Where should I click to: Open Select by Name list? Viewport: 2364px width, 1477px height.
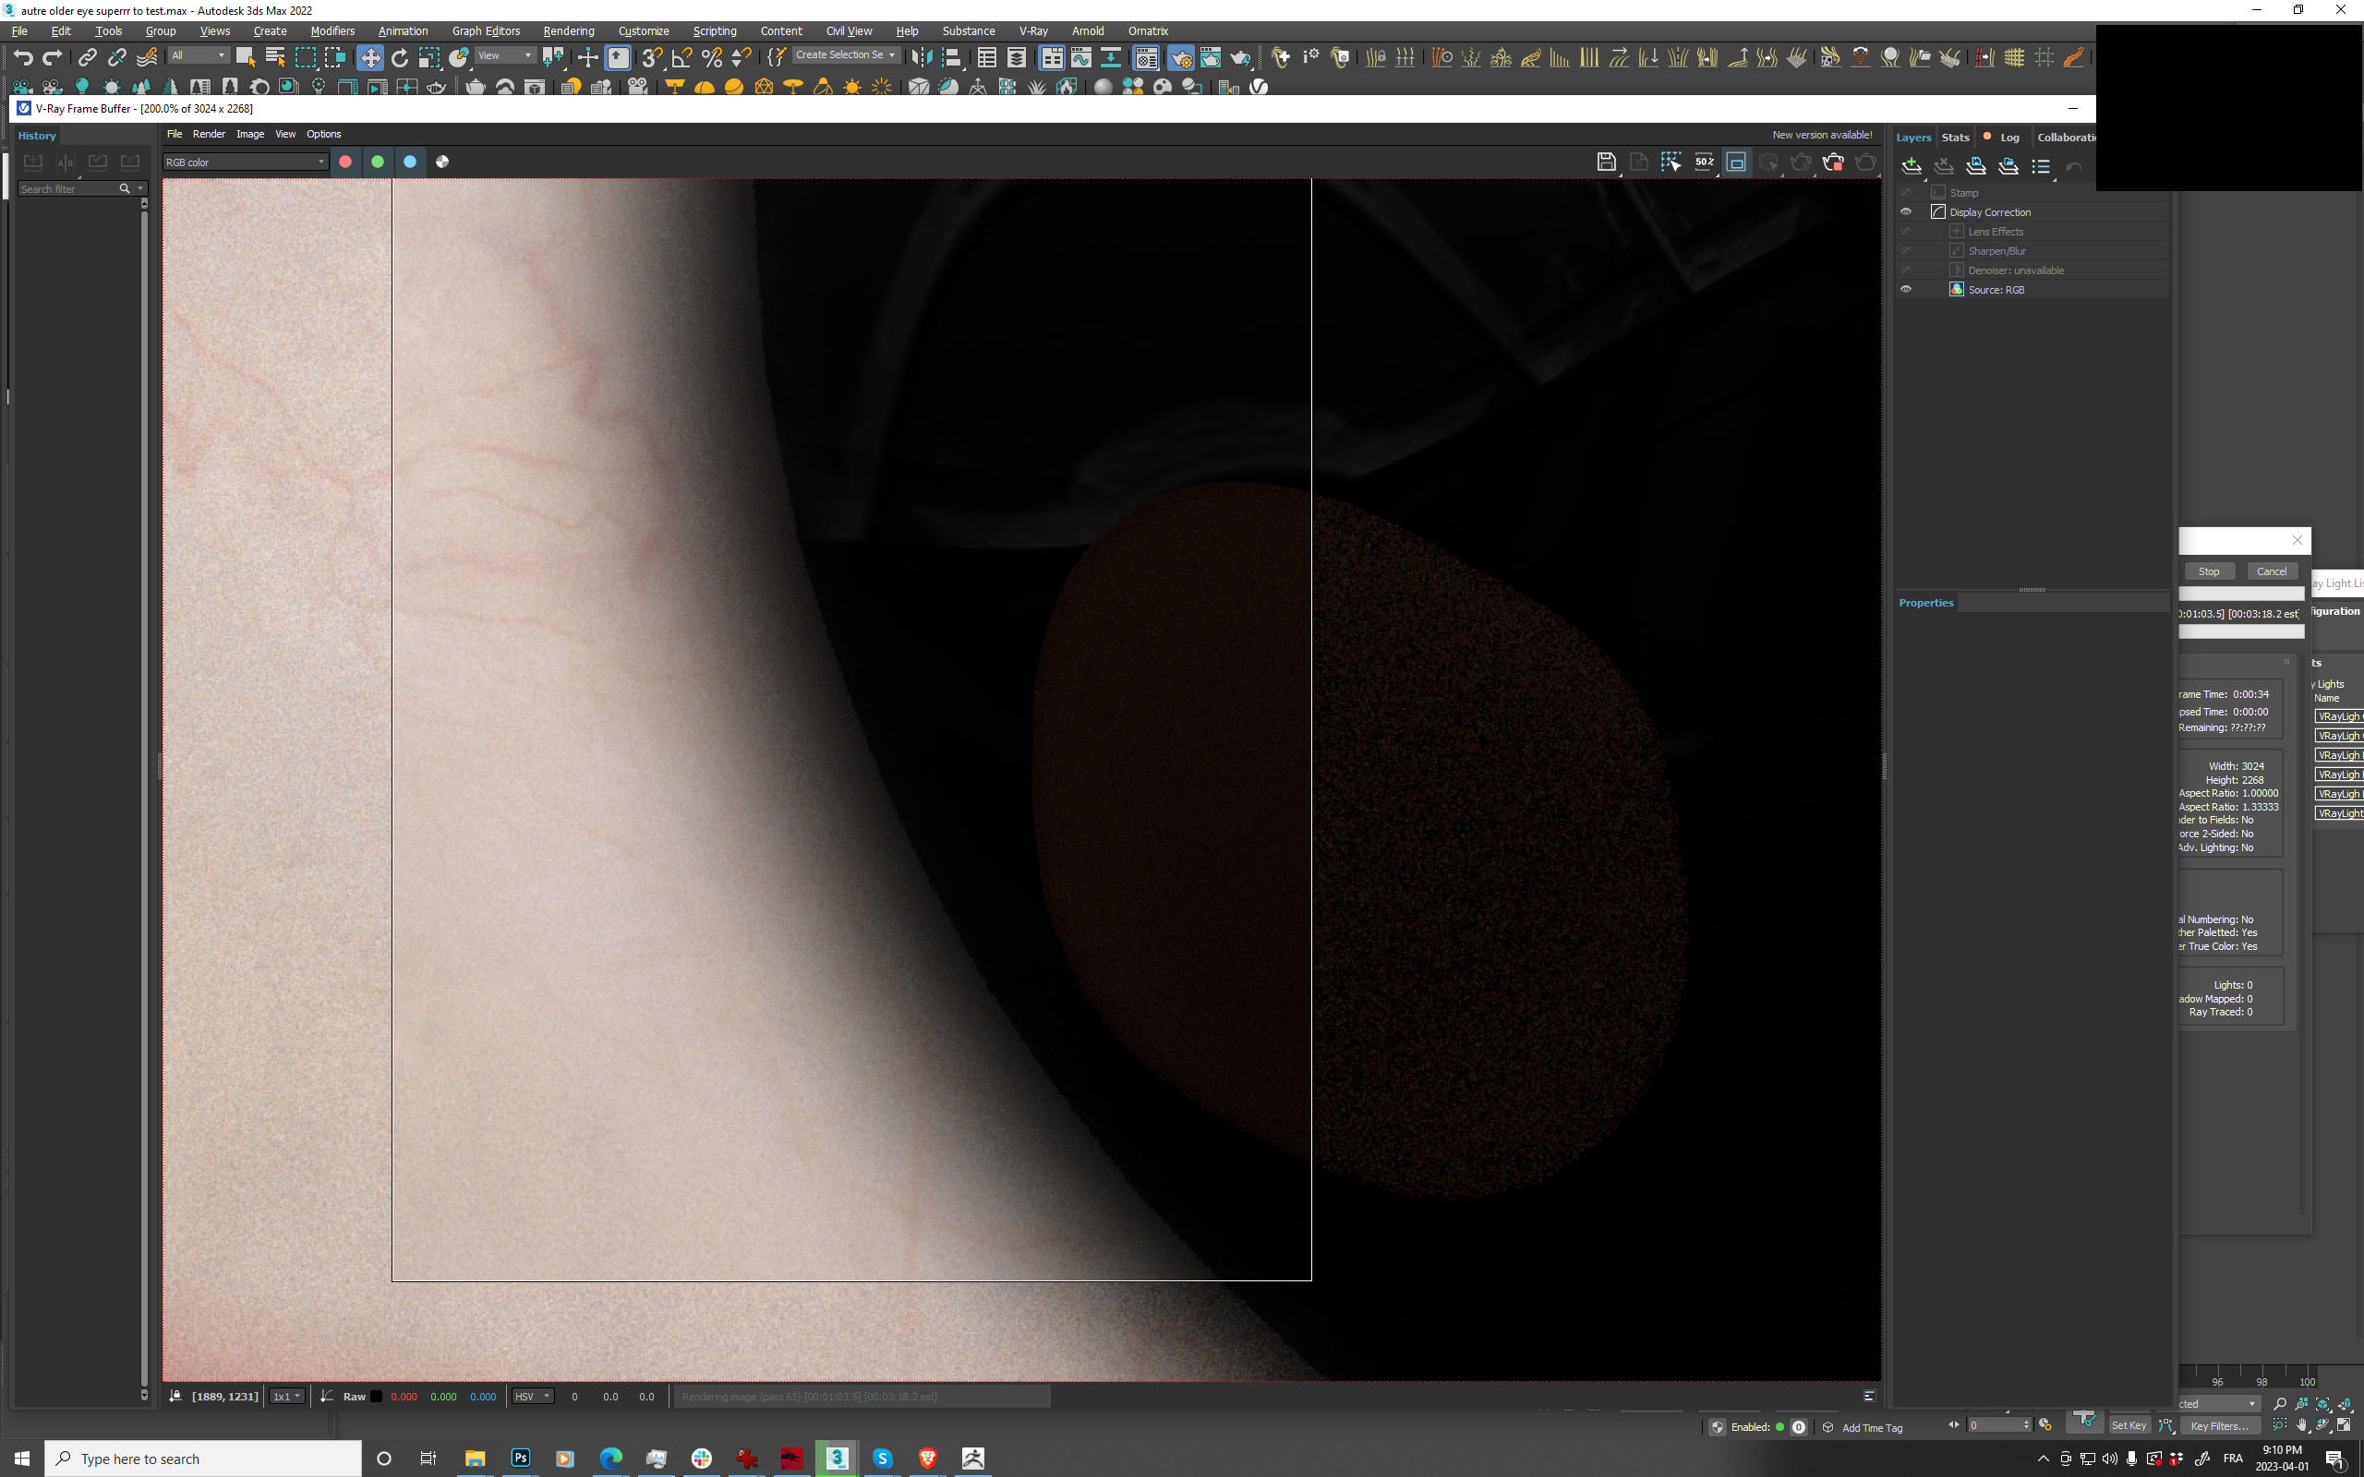(275, 57)
